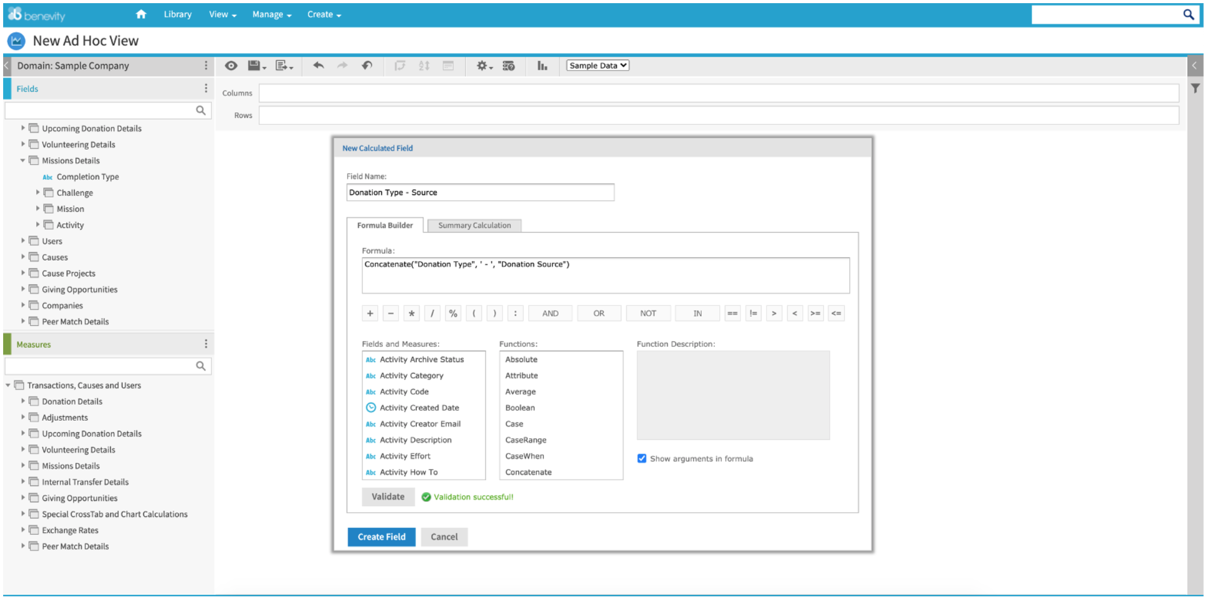Image resolution: width=1207 pixels, height=600 pixels.
Task: Open the Export icon menu
Action: [x=284, y=66]
